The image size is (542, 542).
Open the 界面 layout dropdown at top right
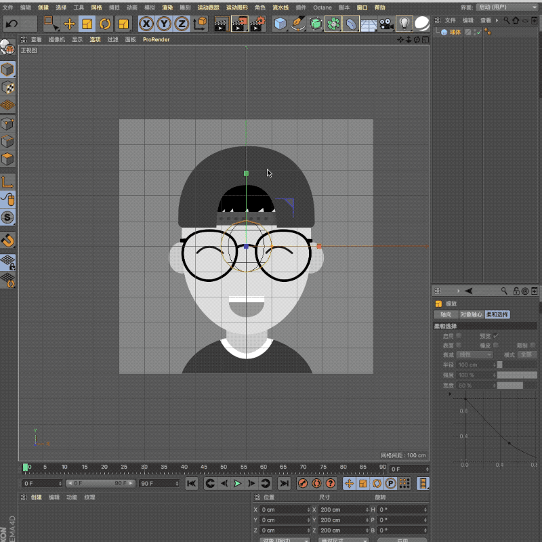tap(507, 7)
